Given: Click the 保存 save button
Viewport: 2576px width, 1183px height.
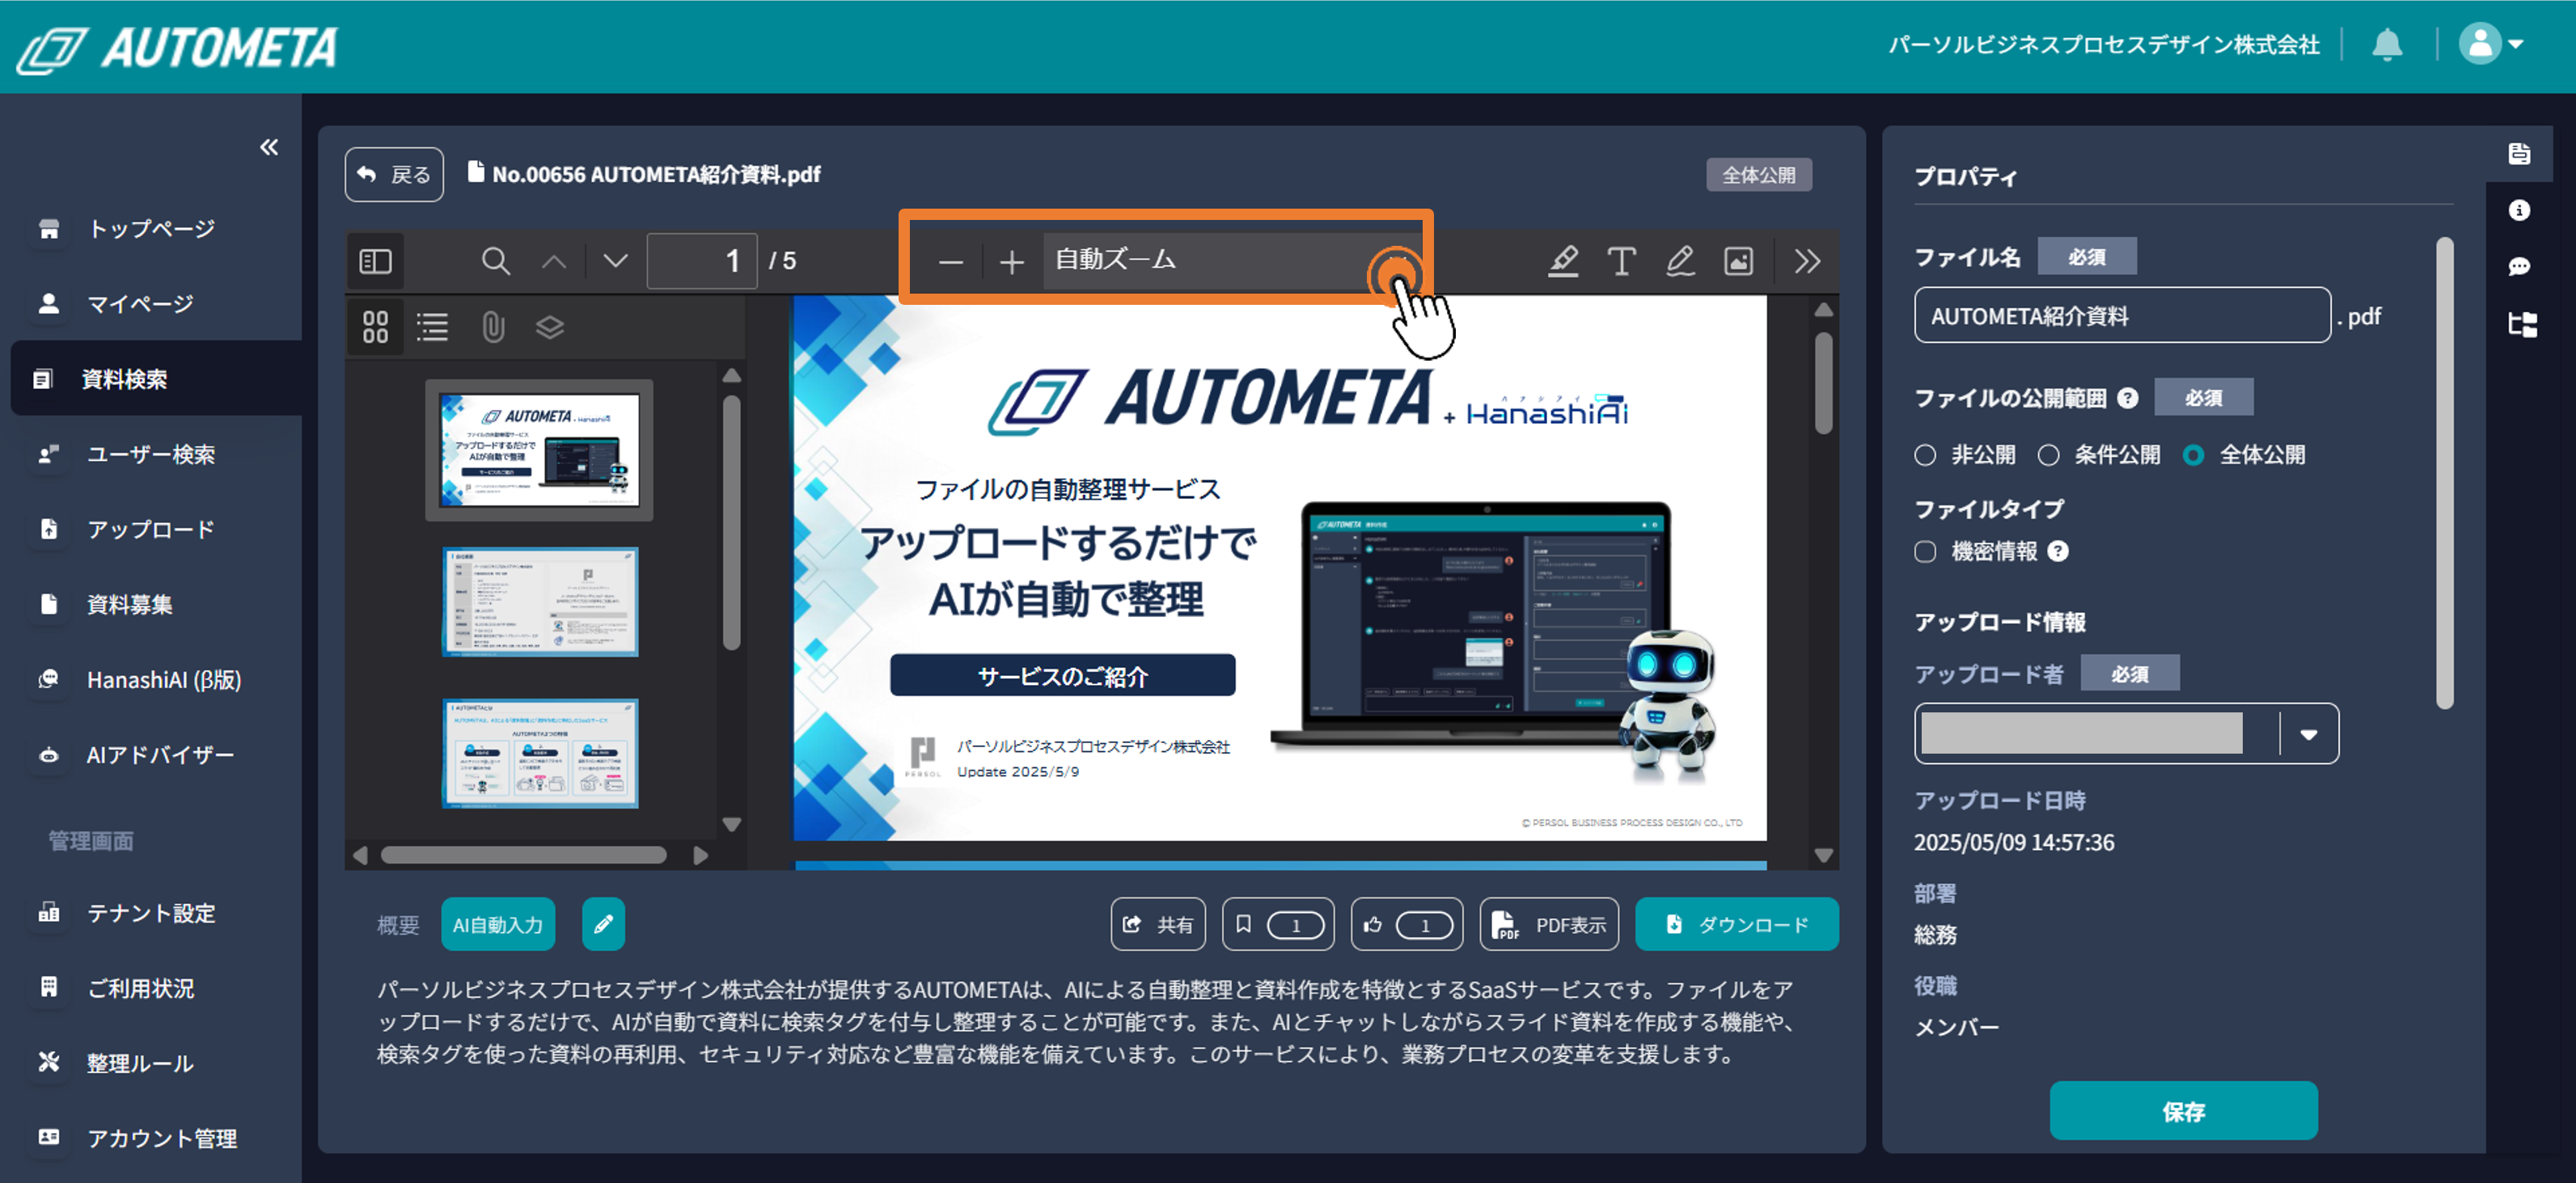Looking at the screenshot, I should click(2182, 1110).
